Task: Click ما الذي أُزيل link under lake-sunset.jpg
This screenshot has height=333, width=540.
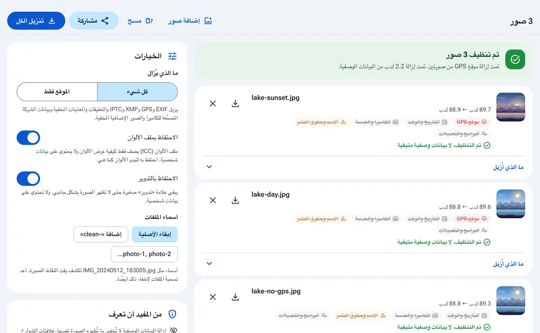Action: click(x=508, y=167)
